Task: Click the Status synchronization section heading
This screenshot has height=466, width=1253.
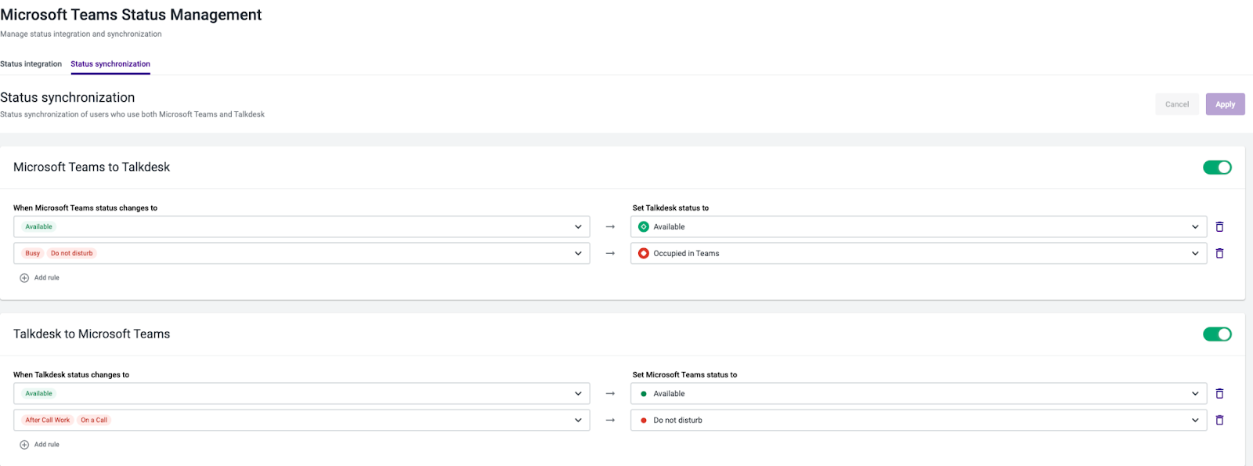Action: (67, 98)
